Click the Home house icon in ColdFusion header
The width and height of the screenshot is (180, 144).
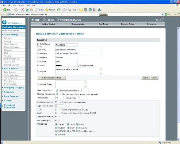tap(33, 20)
